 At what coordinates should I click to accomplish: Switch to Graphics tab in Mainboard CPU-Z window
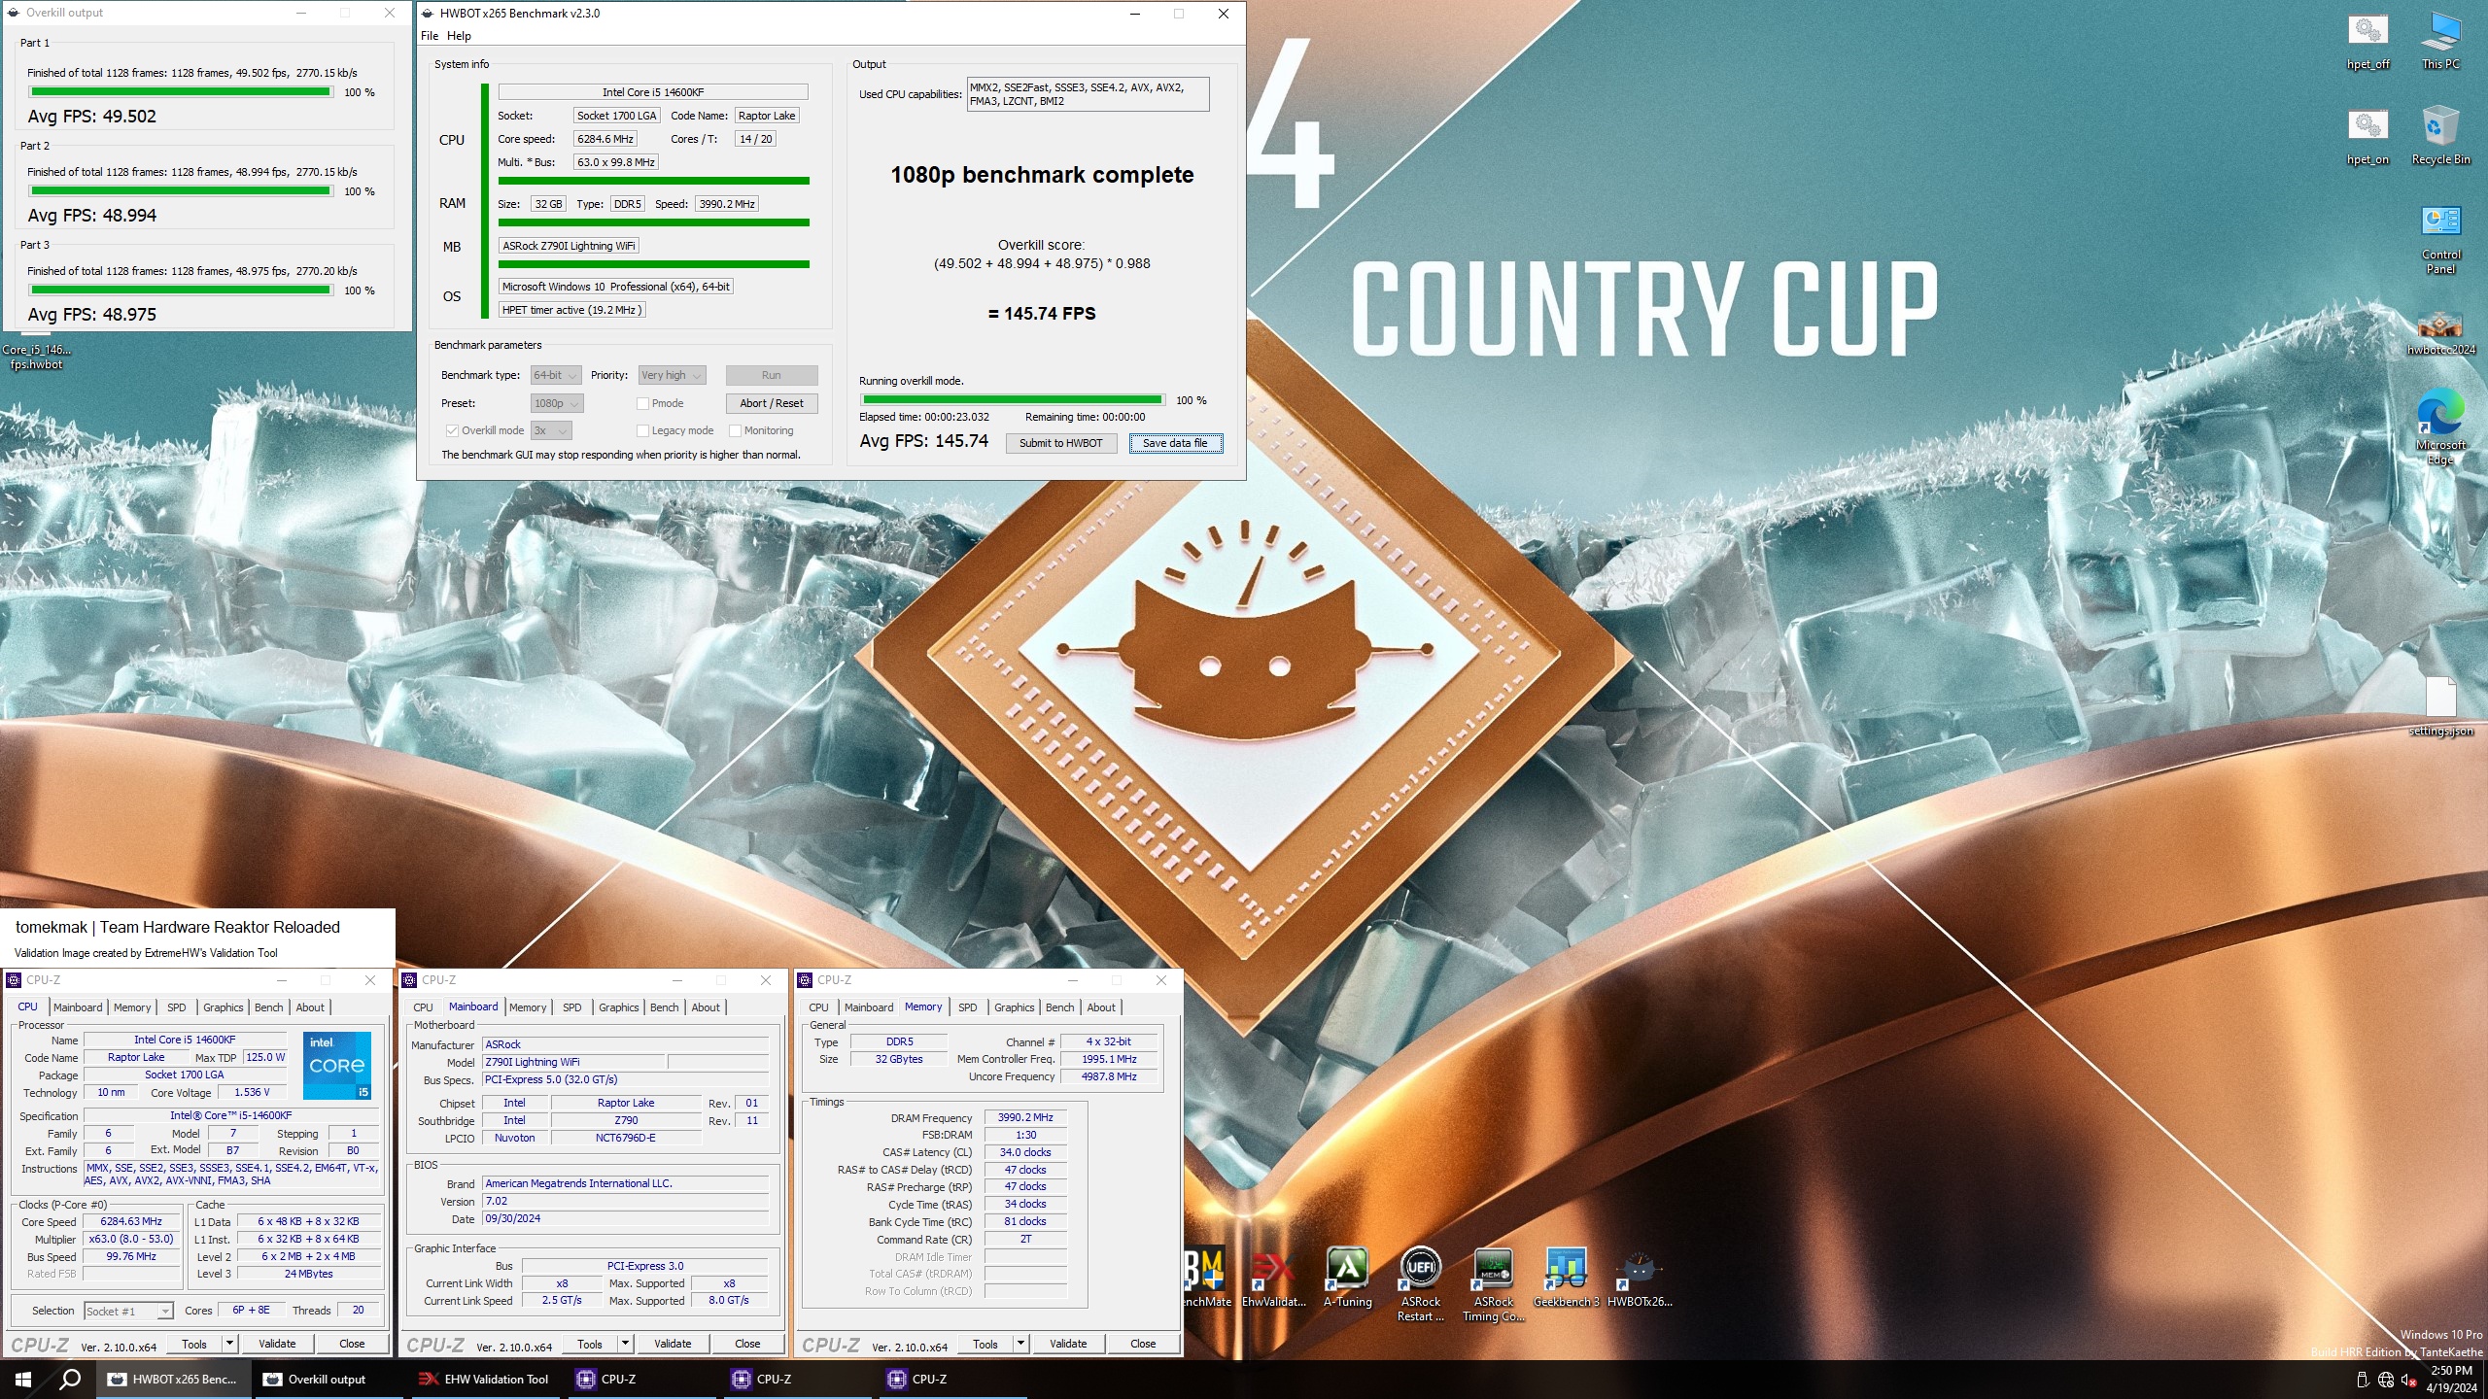click(x=618, y=1007)
